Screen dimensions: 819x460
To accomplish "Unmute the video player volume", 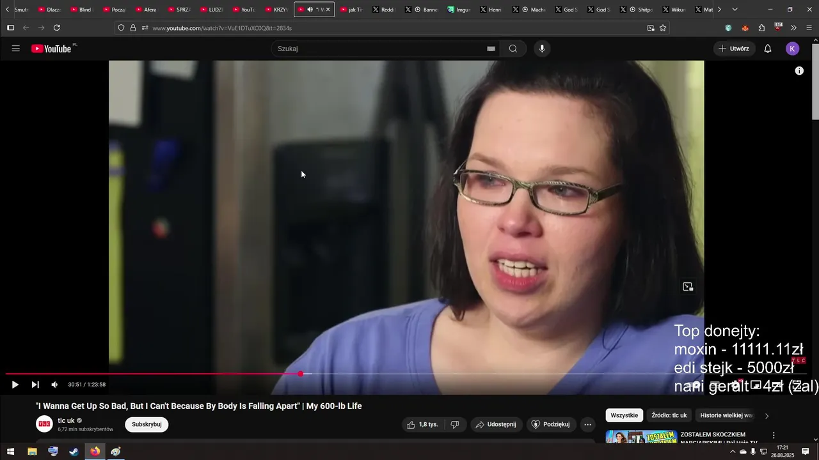I will (54, 385).
